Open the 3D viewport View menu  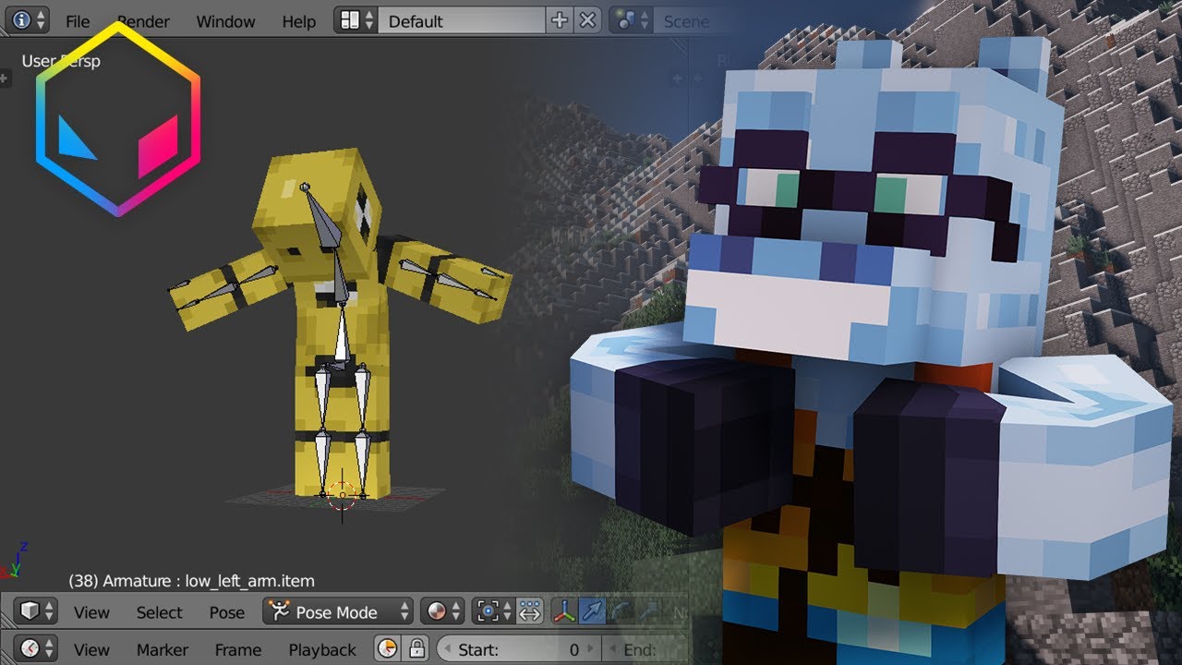[x=91, y=612]
